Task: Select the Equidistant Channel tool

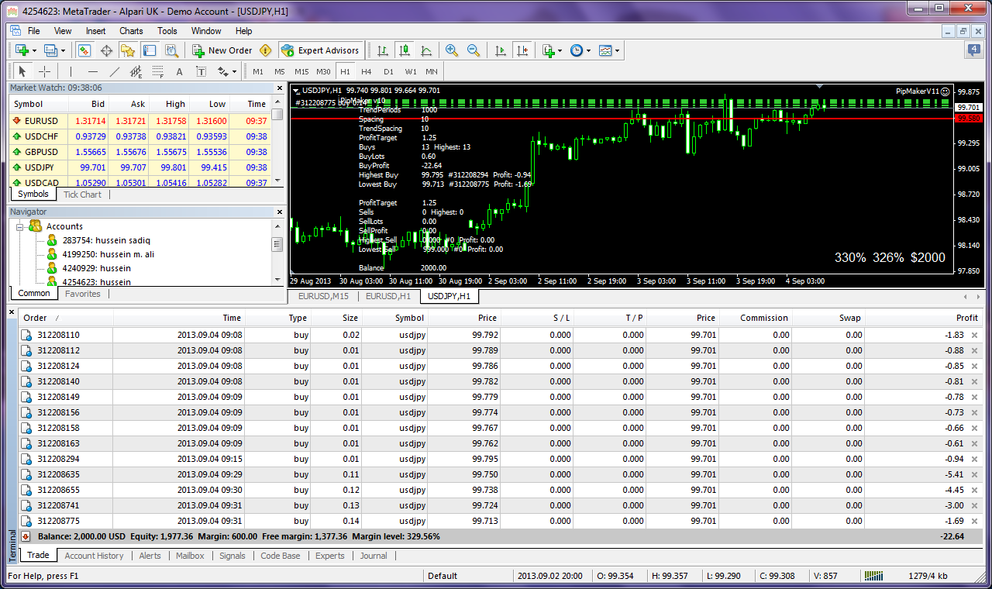Action: tap(136, 71)
